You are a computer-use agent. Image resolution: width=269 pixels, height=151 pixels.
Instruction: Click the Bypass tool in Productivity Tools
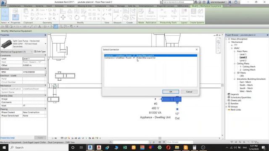[174, 14]
